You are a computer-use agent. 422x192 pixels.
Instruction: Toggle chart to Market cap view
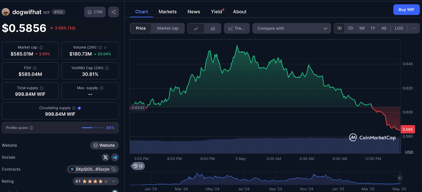click(x=168, y=28)
